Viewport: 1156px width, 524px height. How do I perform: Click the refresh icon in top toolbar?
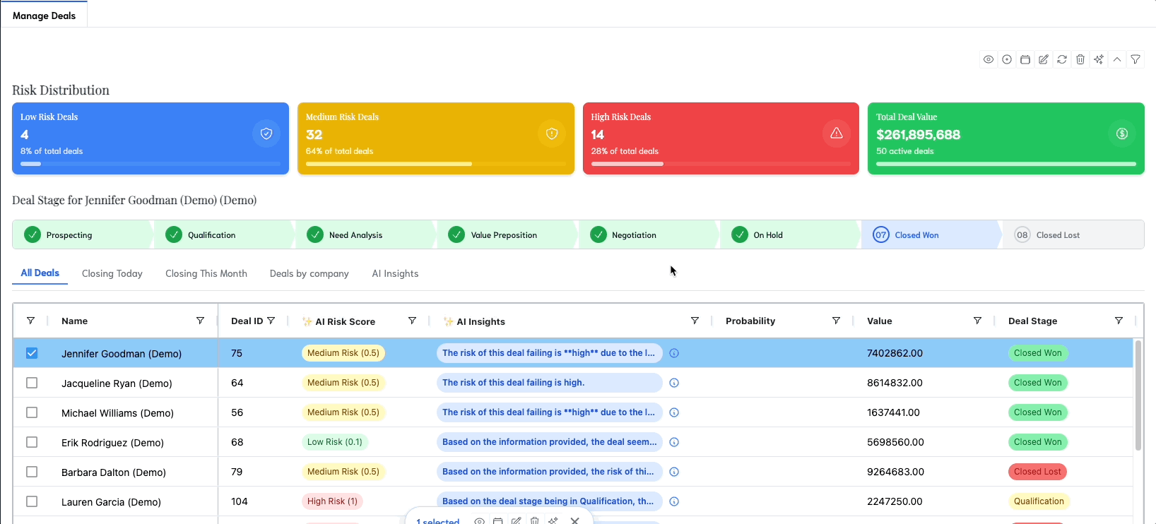[1062, 59]
